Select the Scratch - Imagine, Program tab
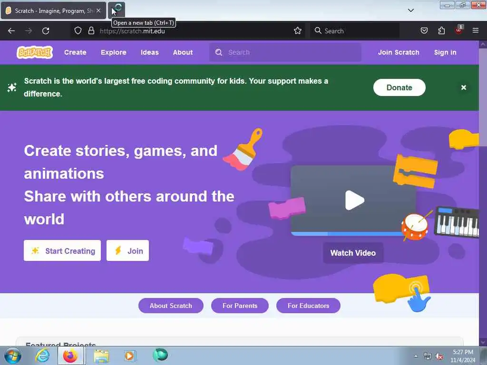This screenshot has width=487, height=365. pyautogui.click(x=53, y=10)
